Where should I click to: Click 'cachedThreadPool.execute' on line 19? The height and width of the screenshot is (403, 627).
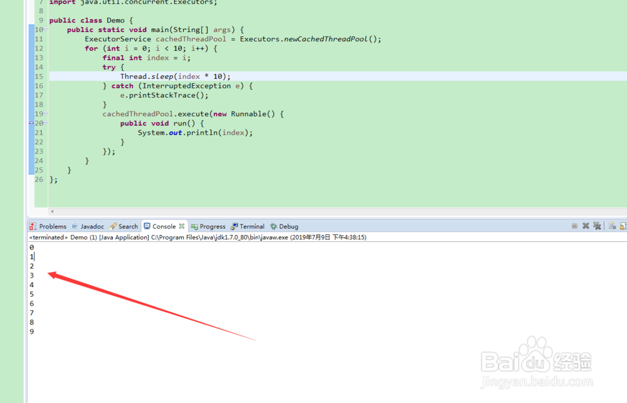click(x=155, y=114)
